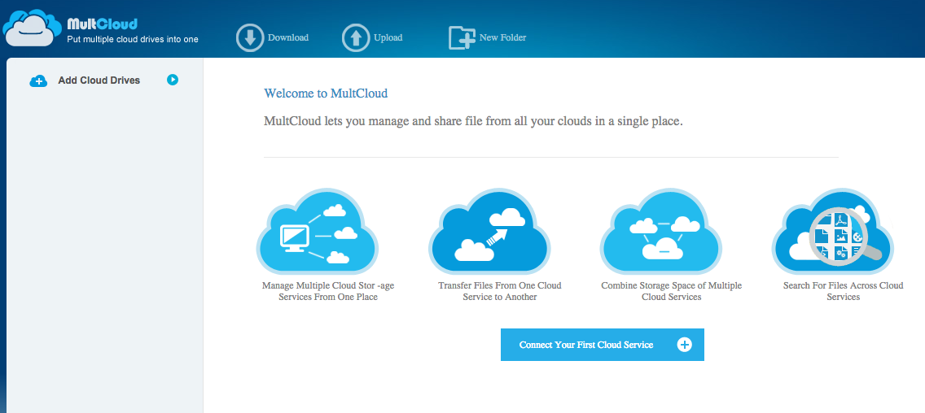Open the Add Cloud Drives sidebar entry
The width and height of the screenshot is (925, 413).
99,80
